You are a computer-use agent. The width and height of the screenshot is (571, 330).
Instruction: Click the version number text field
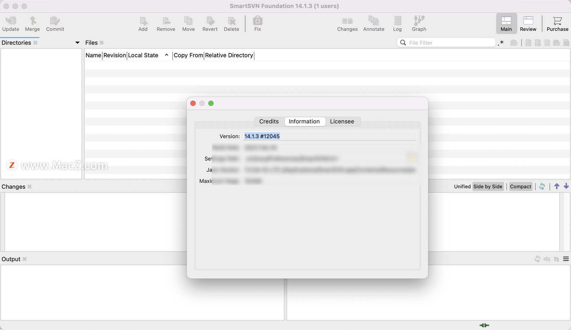pos(330,135)
